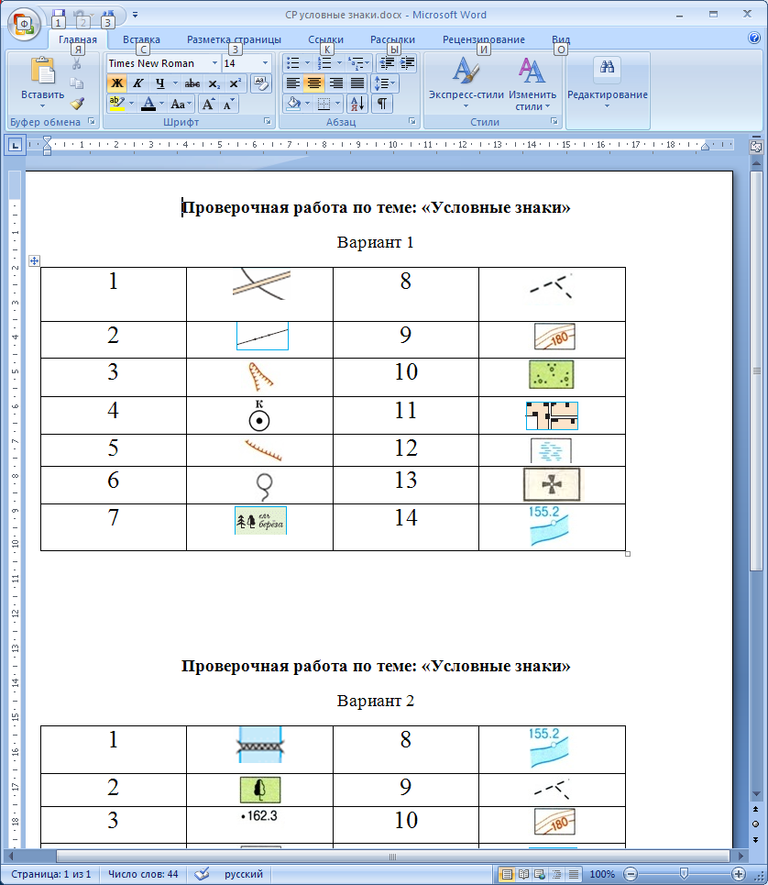Click the Grow Font button
The image size is (768, 885).
[208, 104]
